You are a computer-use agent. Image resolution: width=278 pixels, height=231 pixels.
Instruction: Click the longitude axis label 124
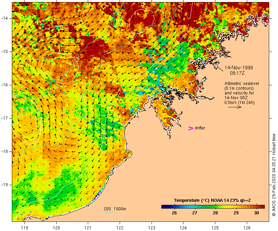point(183,228)
